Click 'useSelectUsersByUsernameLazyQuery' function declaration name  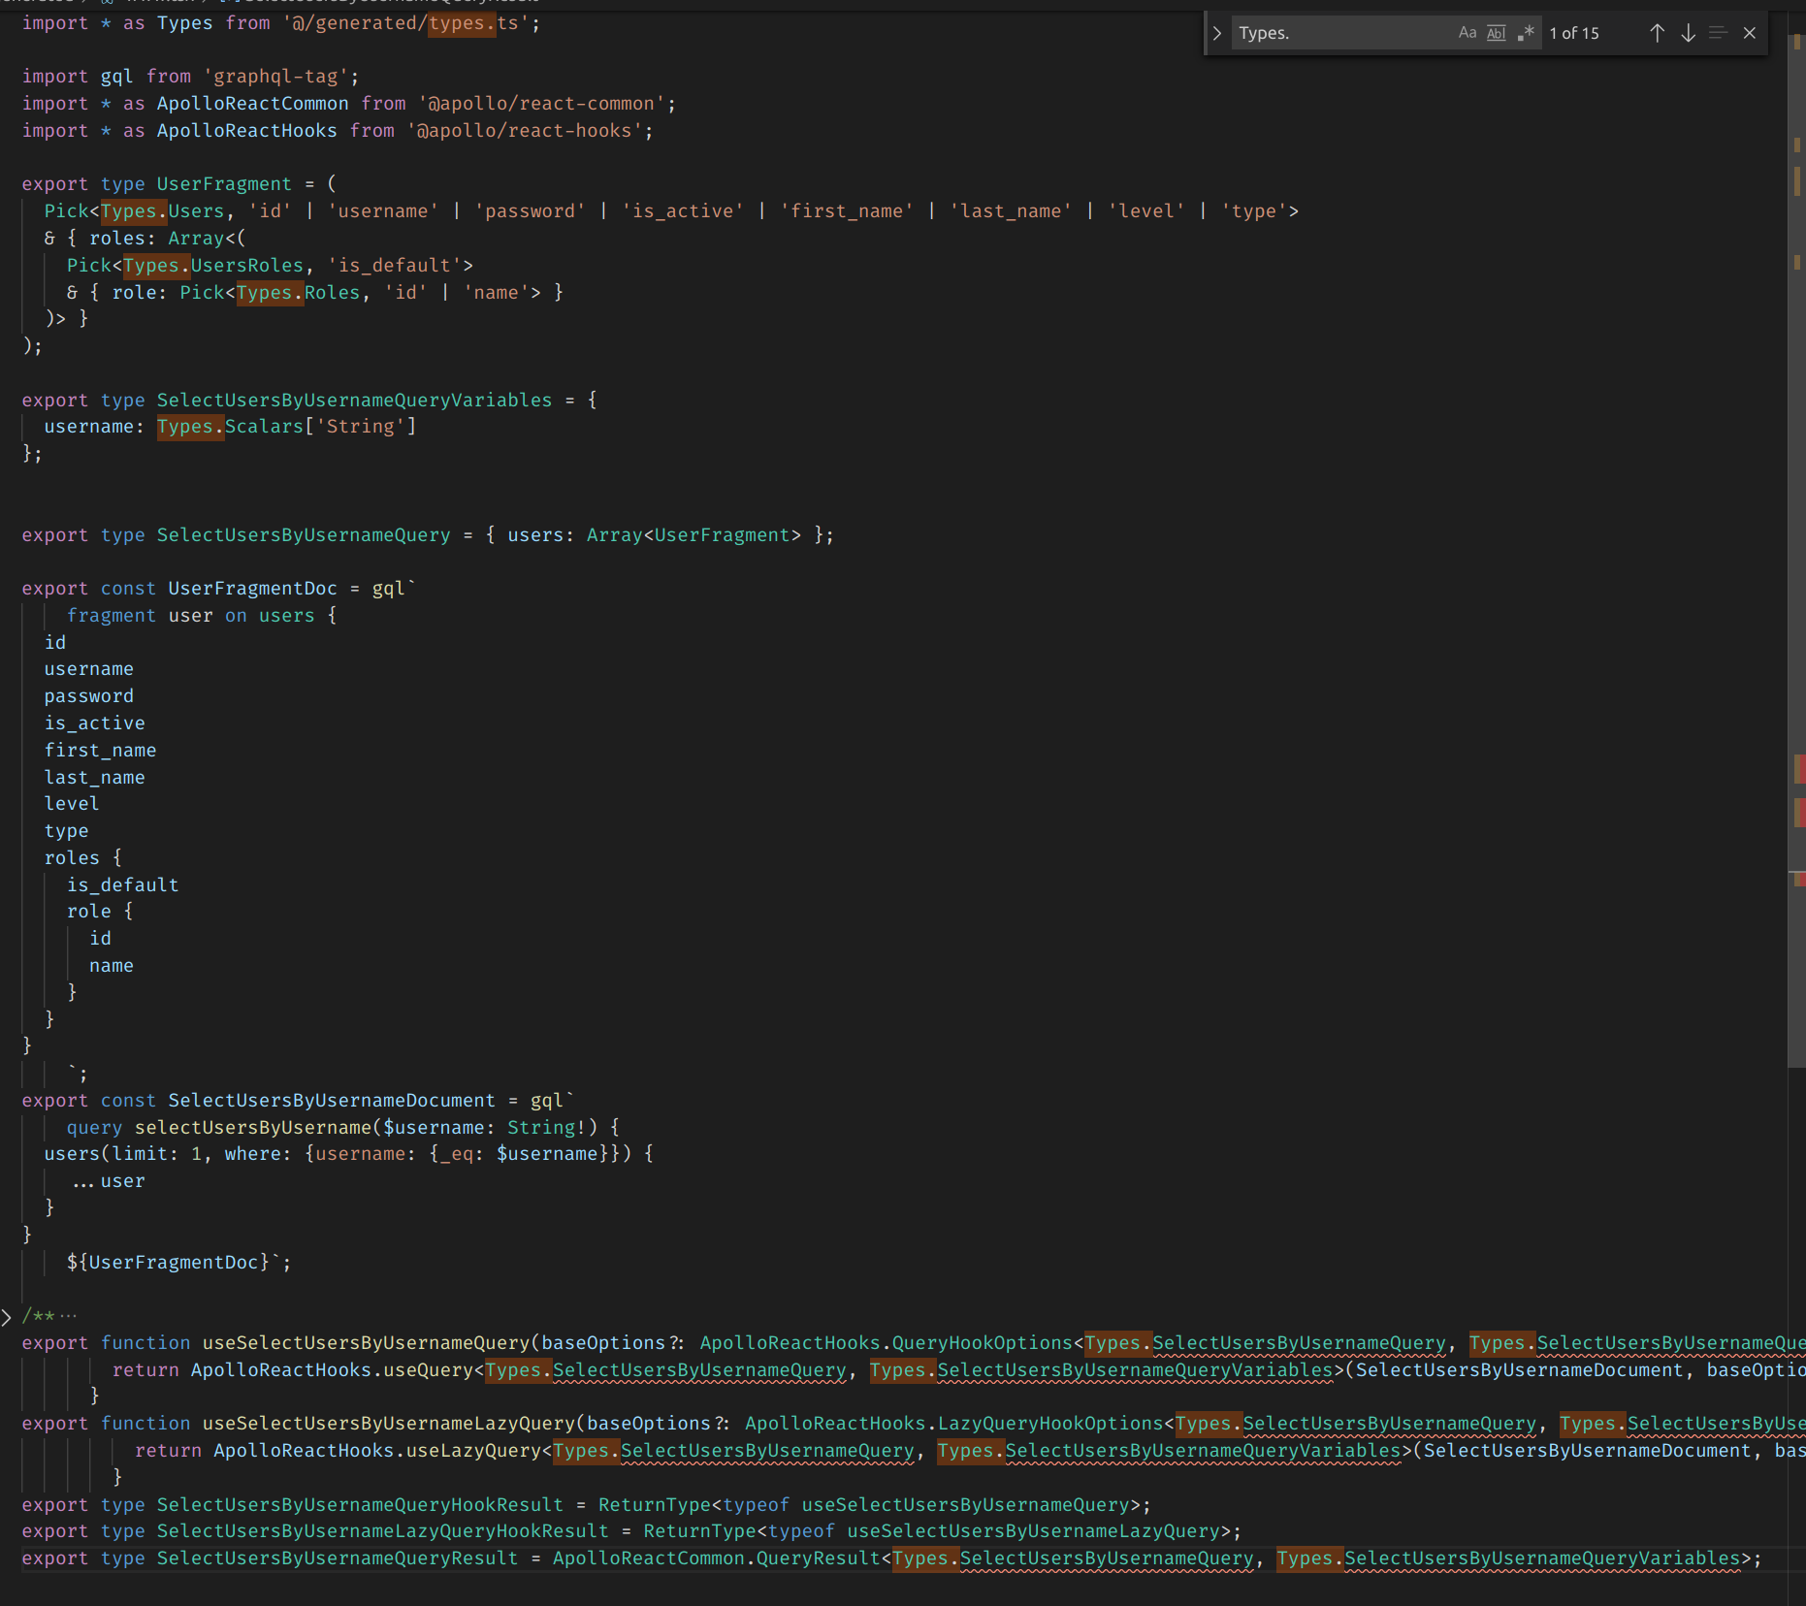tap(388, 1423)
